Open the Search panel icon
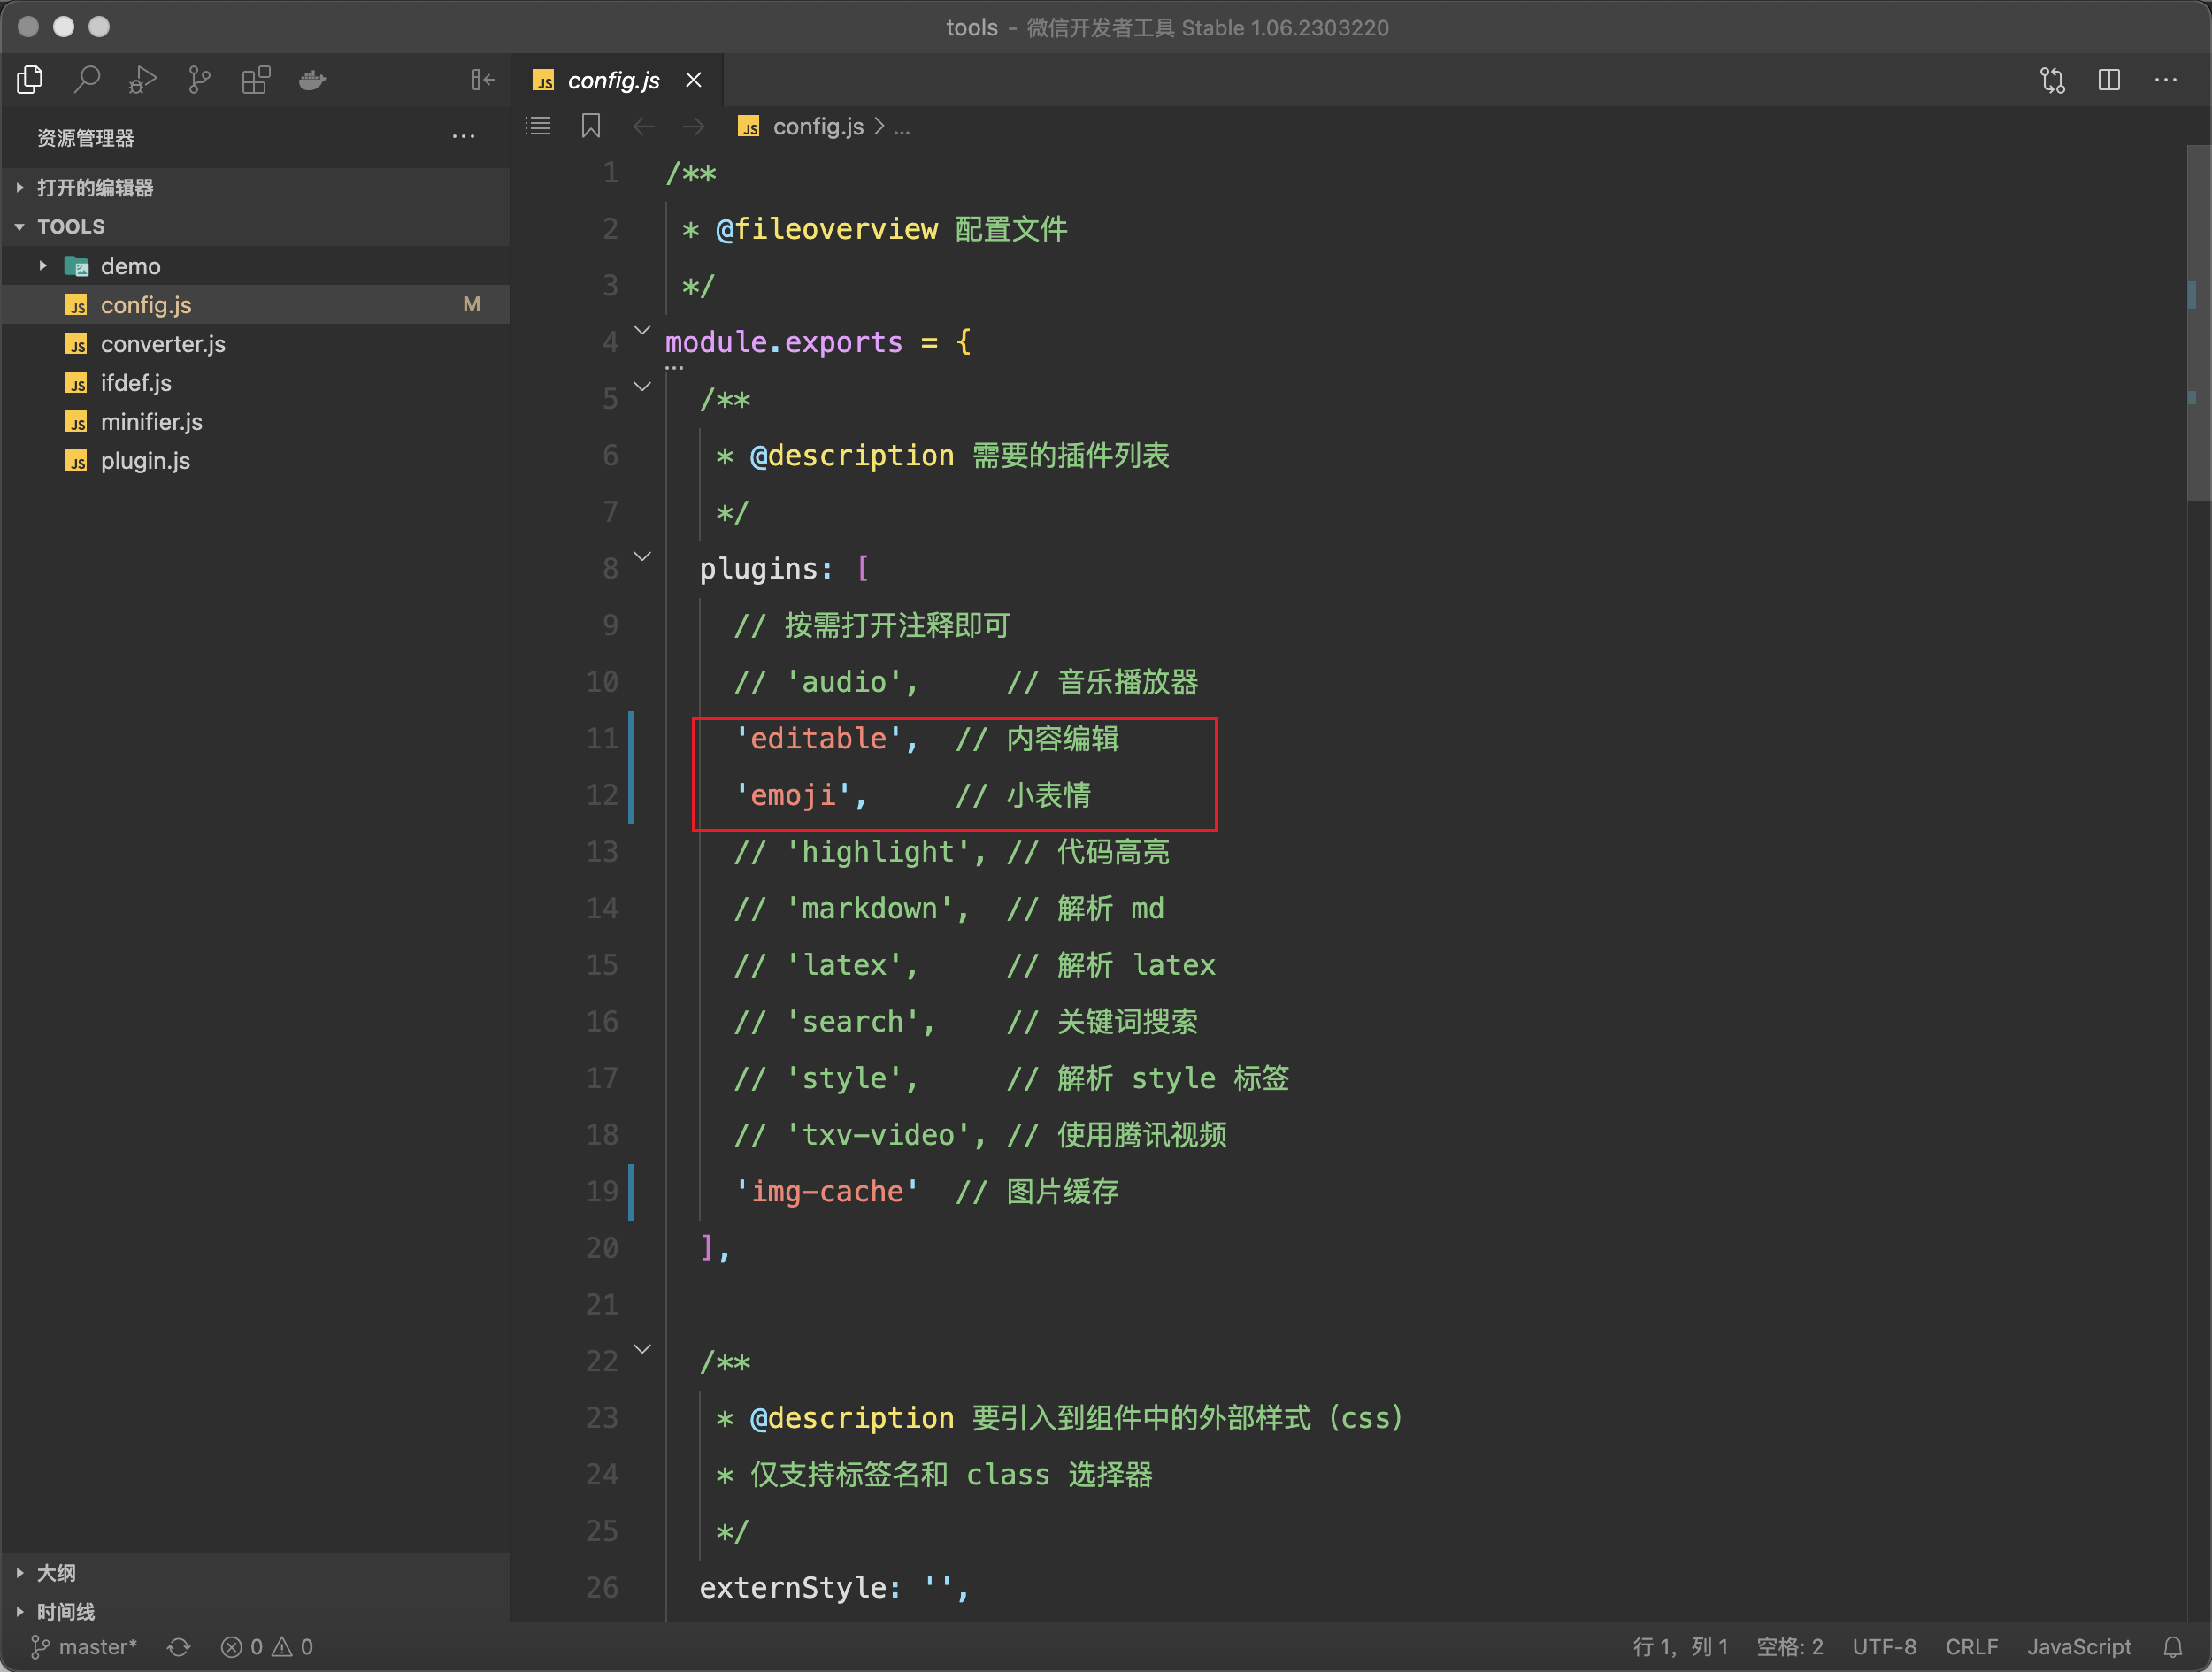The width and height of the screenshot is (2212, 1672). (87, 80)
